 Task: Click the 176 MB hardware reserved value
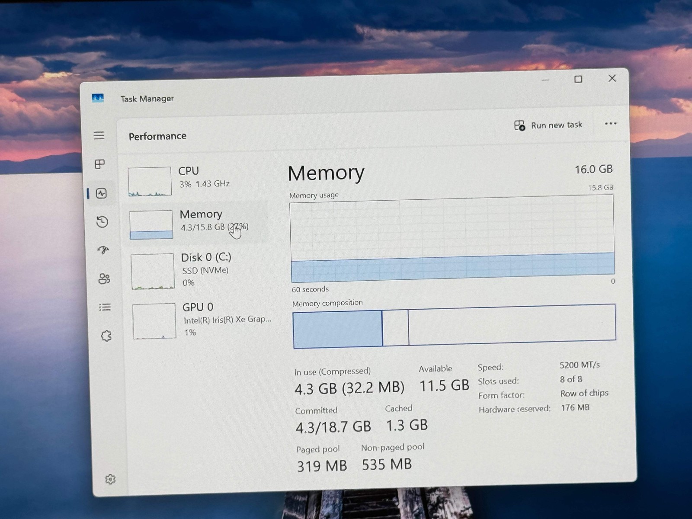click(575, 407)
